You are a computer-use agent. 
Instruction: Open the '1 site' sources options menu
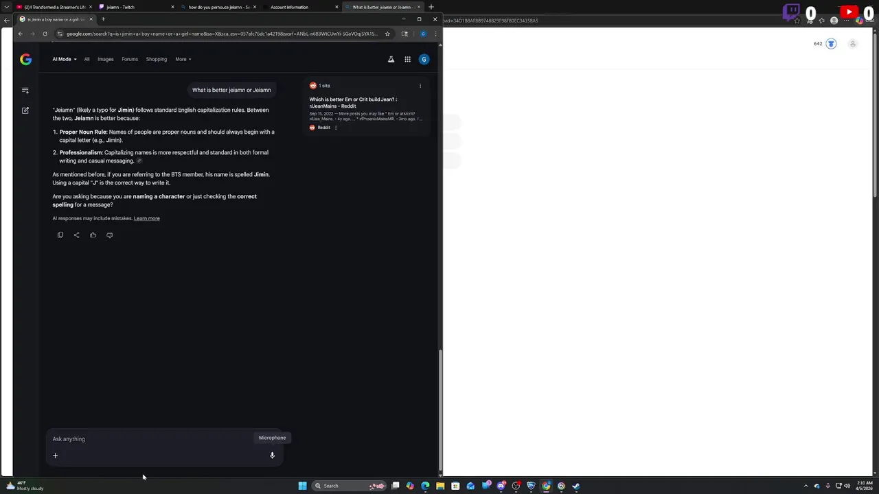tap(420, 86)
